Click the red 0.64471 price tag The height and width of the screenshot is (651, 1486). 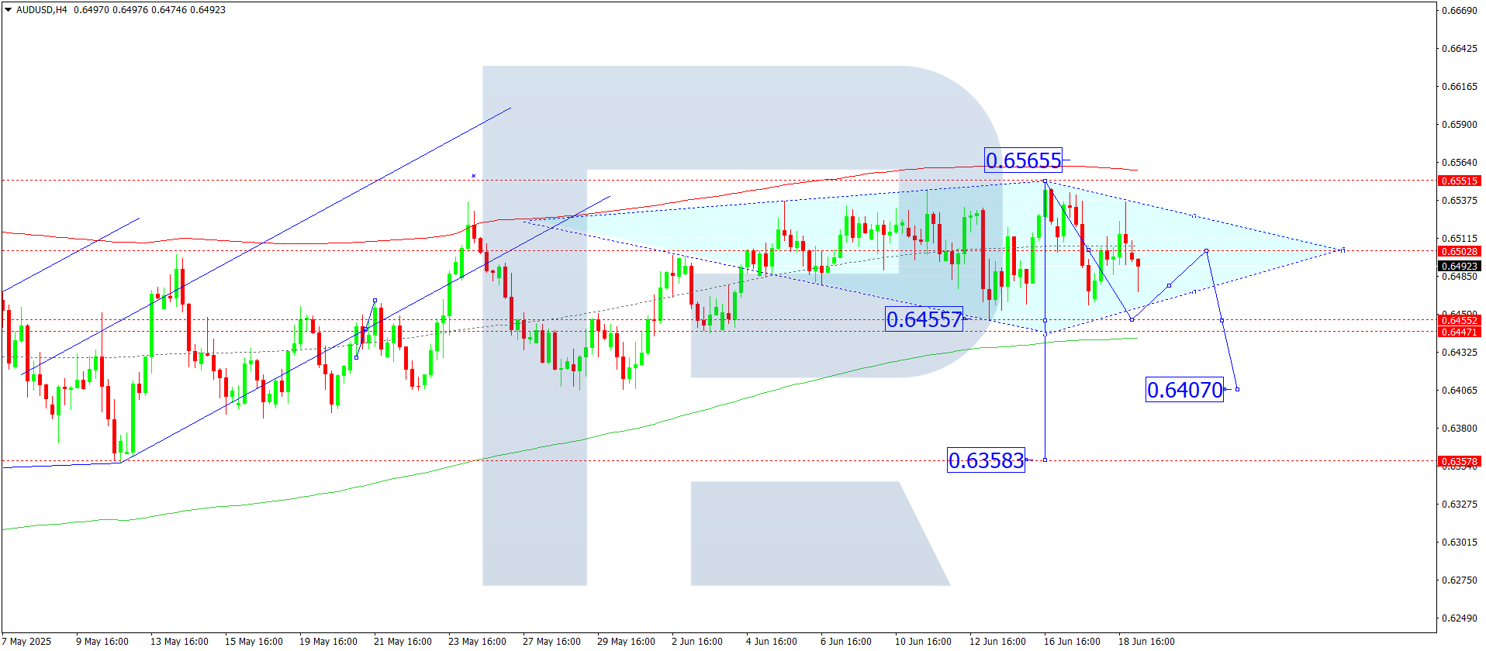pos(1460,332)
